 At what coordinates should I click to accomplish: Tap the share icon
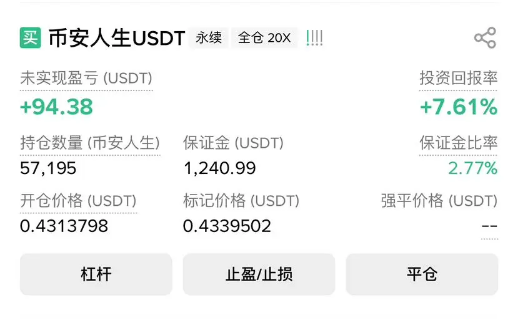click(485, 37)
